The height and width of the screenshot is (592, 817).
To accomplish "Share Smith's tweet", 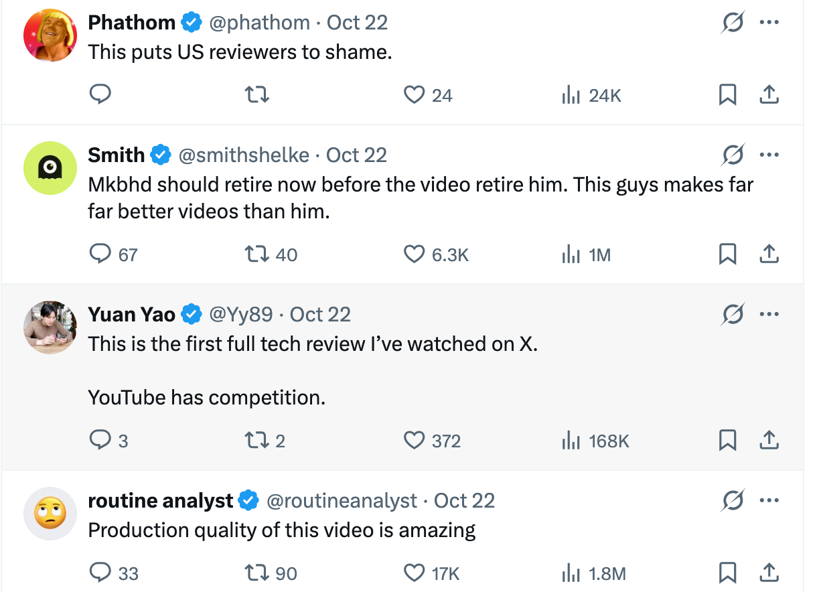I will tap(769, 254).
